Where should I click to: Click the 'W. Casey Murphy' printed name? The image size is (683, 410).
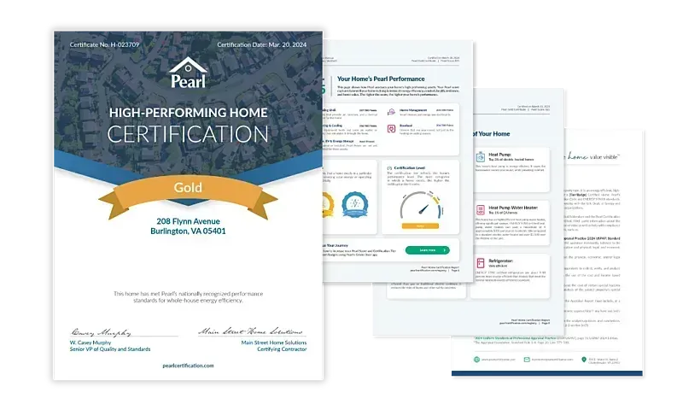pyautogui.click(x=90, y=343)
